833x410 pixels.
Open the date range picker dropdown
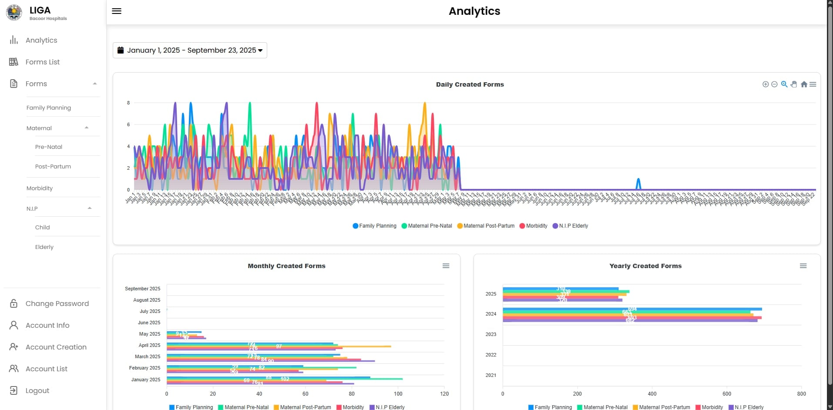coord(190,50)
